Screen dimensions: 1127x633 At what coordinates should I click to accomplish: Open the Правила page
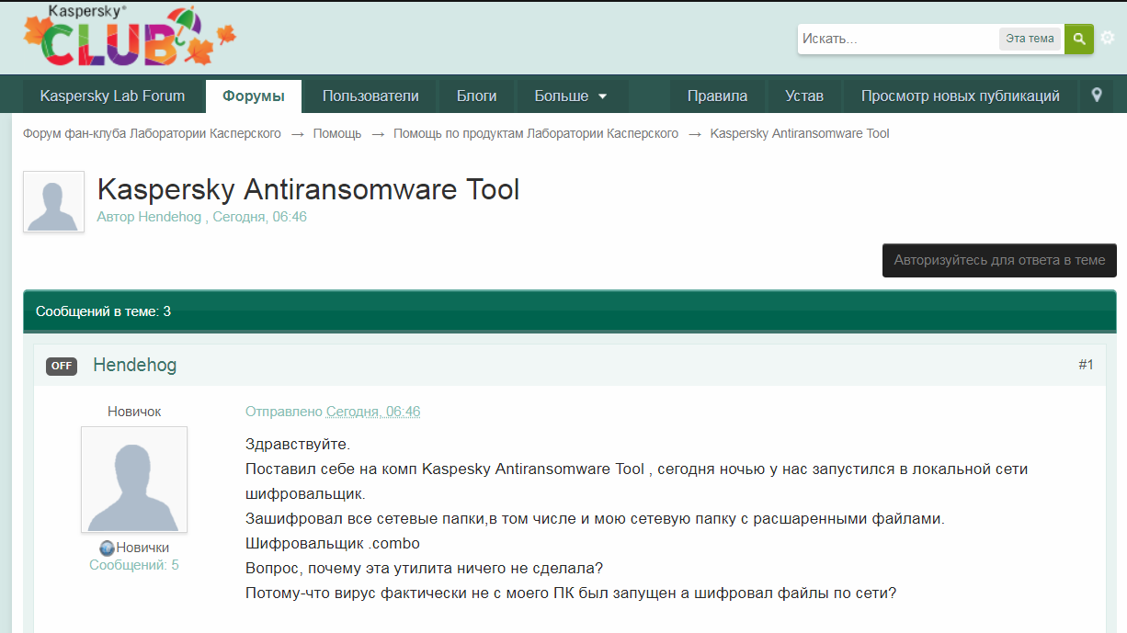717,96
